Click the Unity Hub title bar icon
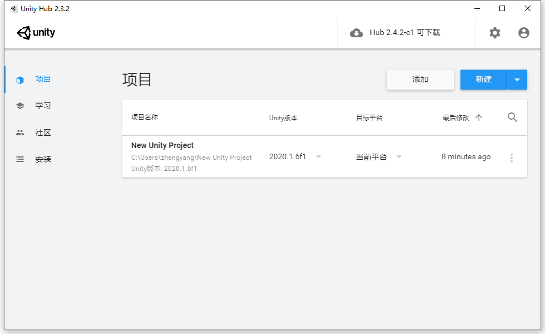The width and height of the screenshot is (545, 334). tap(13, 9)
